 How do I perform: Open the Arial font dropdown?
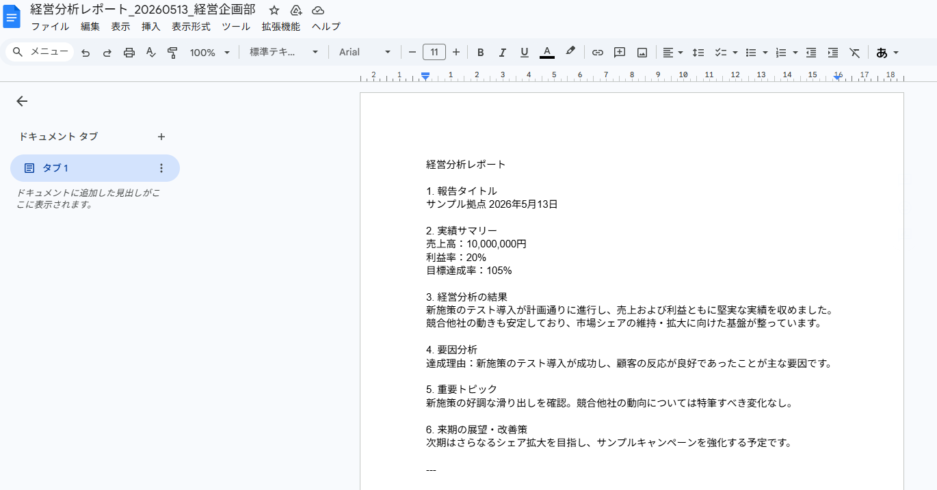(x=365, y=52)
